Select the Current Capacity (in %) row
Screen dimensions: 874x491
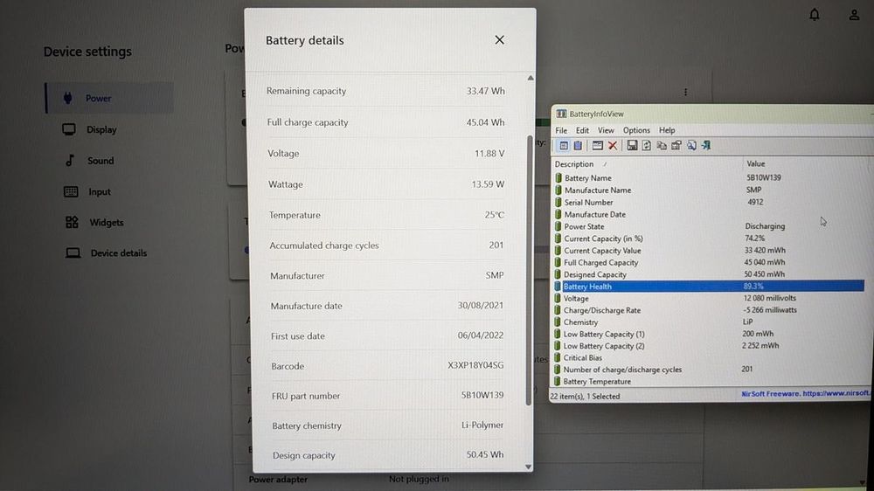coord(709,238)
